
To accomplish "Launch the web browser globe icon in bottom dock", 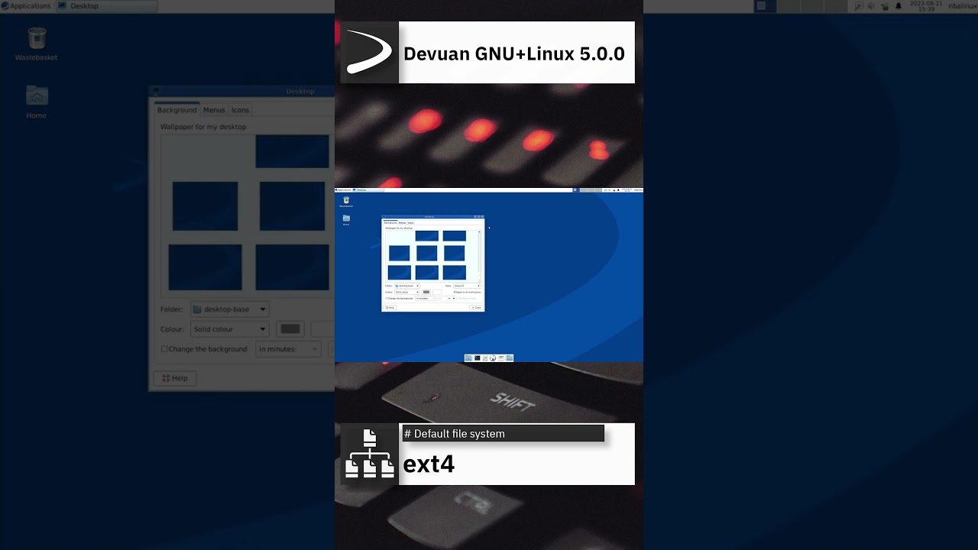I will coord(493,357).
